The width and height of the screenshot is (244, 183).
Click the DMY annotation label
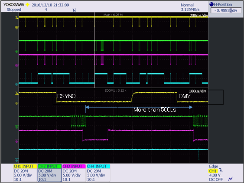pyautogui.click(x=184, y=96)
